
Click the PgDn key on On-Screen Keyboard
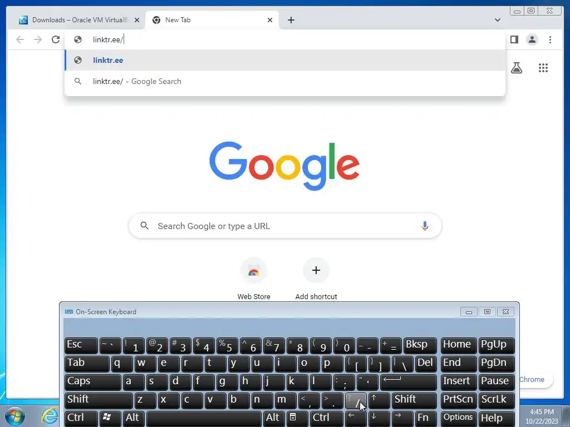[497, 364]
